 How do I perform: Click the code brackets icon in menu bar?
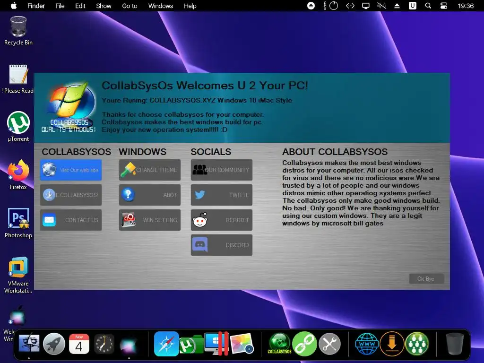(350, 6)
